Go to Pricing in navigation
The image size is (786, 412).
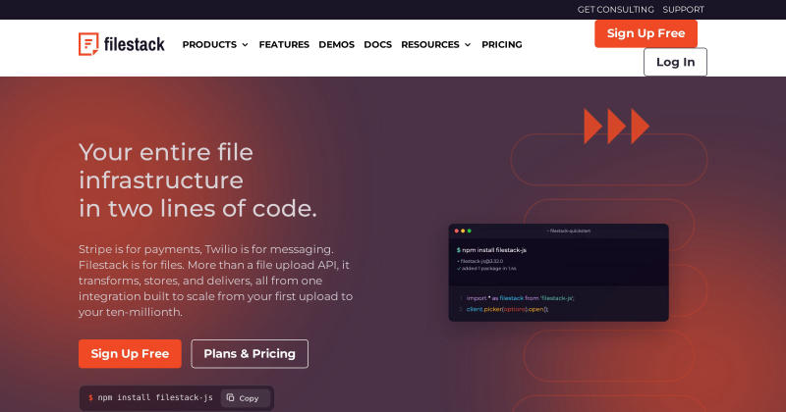[502, 44]
